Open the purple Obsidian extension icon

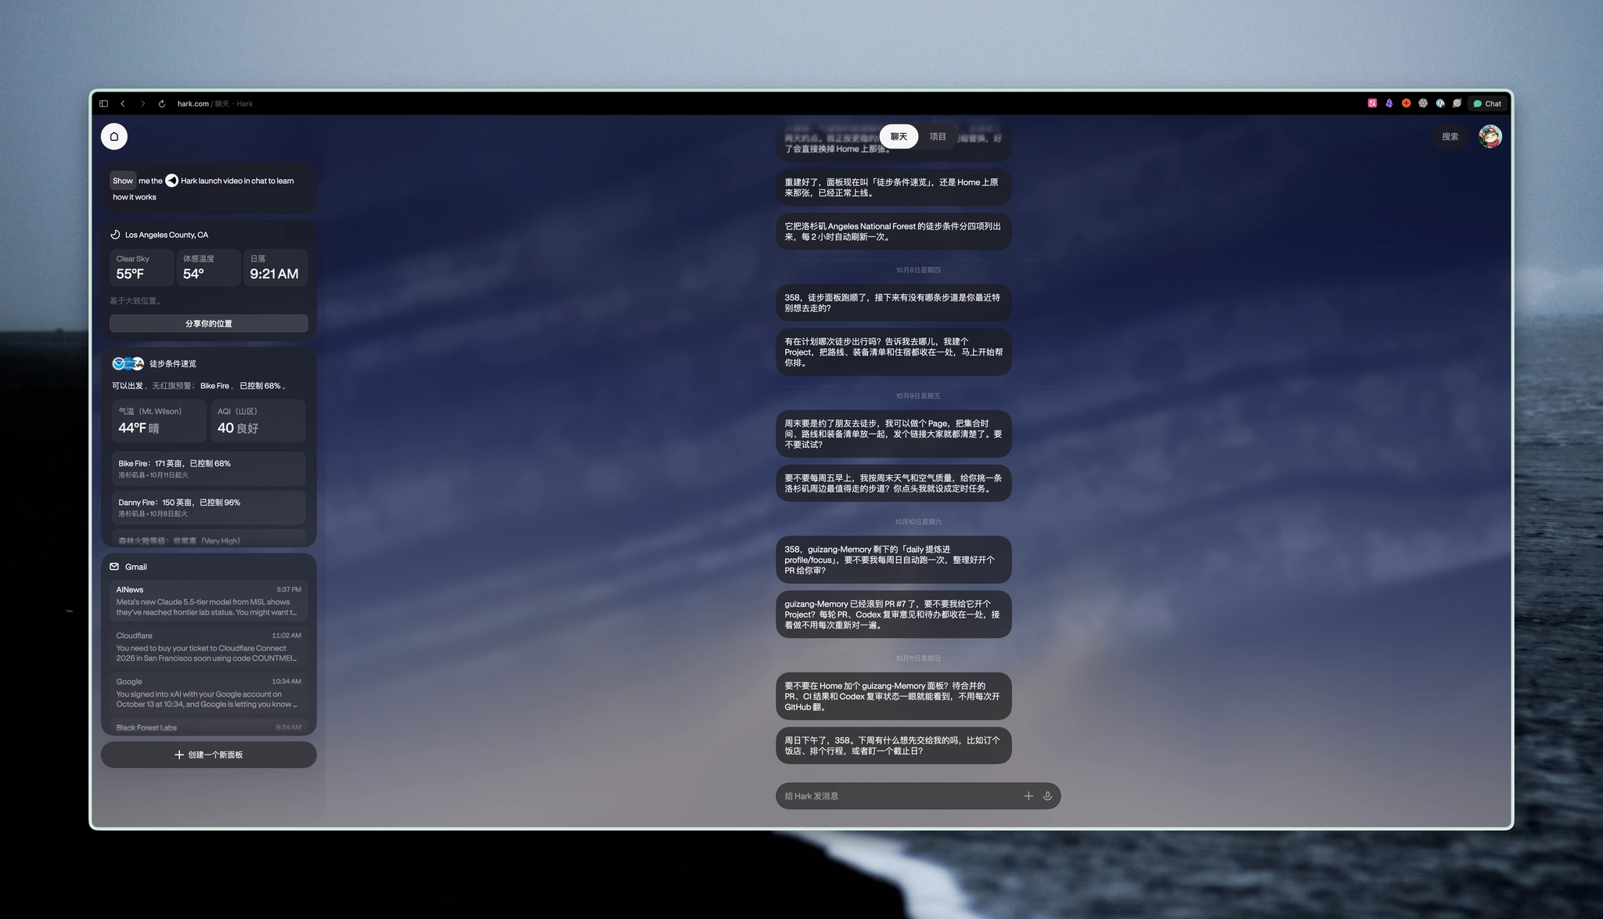click(1389, 103)
